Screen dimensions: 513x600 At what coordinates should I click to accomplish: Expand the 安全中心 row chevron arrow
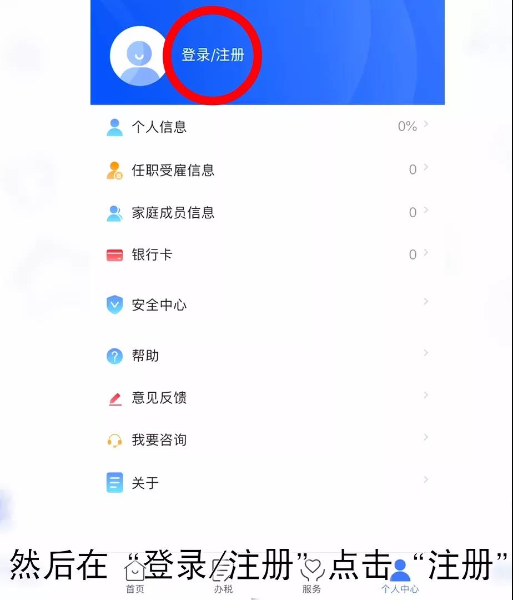pyautogui.click(x=426, y=302)
